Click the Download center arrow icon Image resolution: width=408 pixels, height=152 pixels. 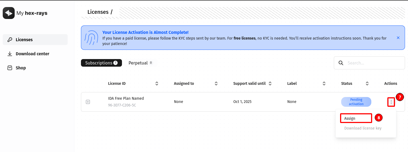10,54
